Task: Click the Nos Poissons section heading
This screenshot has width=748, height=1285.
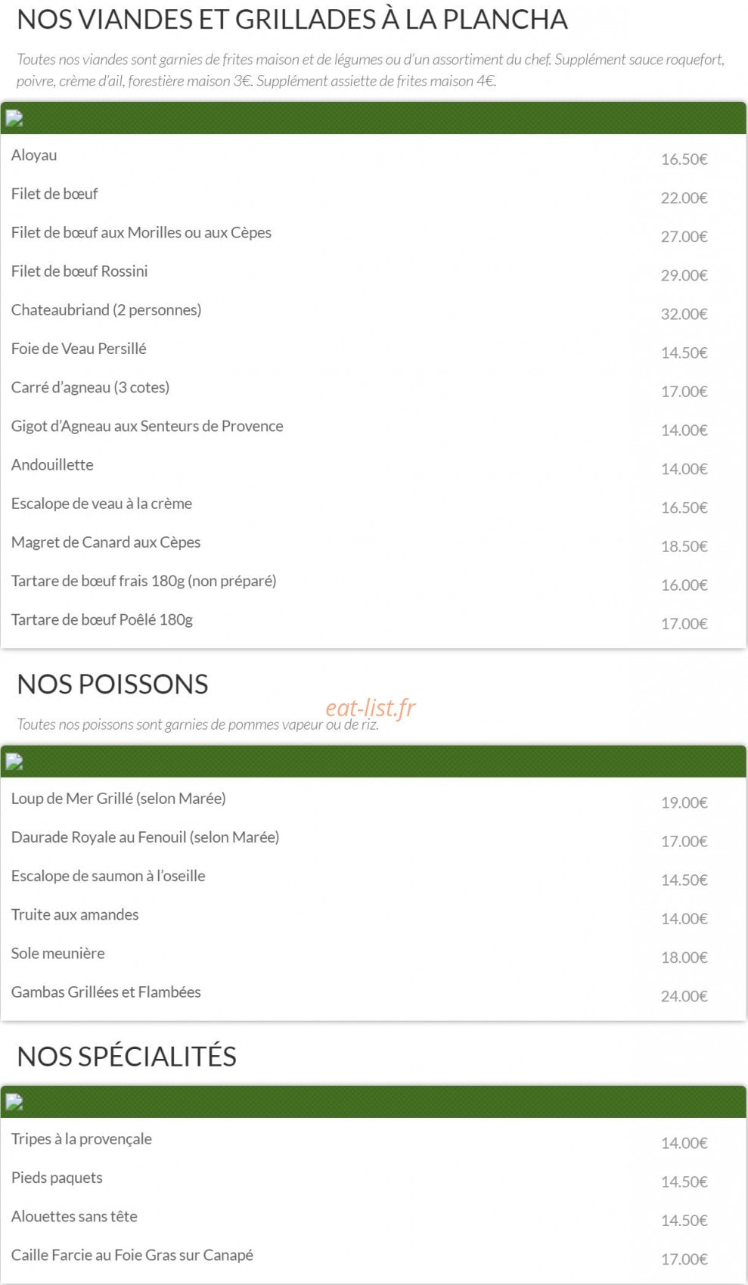Action: click(x=113, y=684)
